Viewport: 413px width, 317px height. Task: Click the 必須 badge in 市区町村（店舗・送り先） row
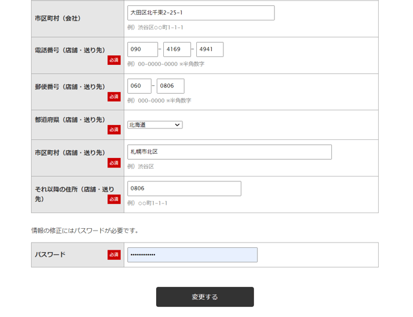click(x=114, y=163)
